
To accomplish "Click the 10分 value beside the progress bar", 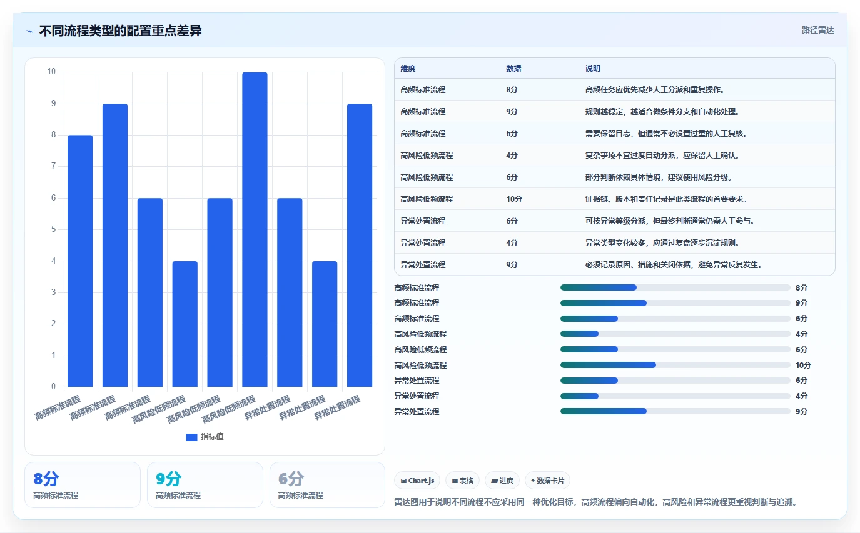I will coord(803,365).
